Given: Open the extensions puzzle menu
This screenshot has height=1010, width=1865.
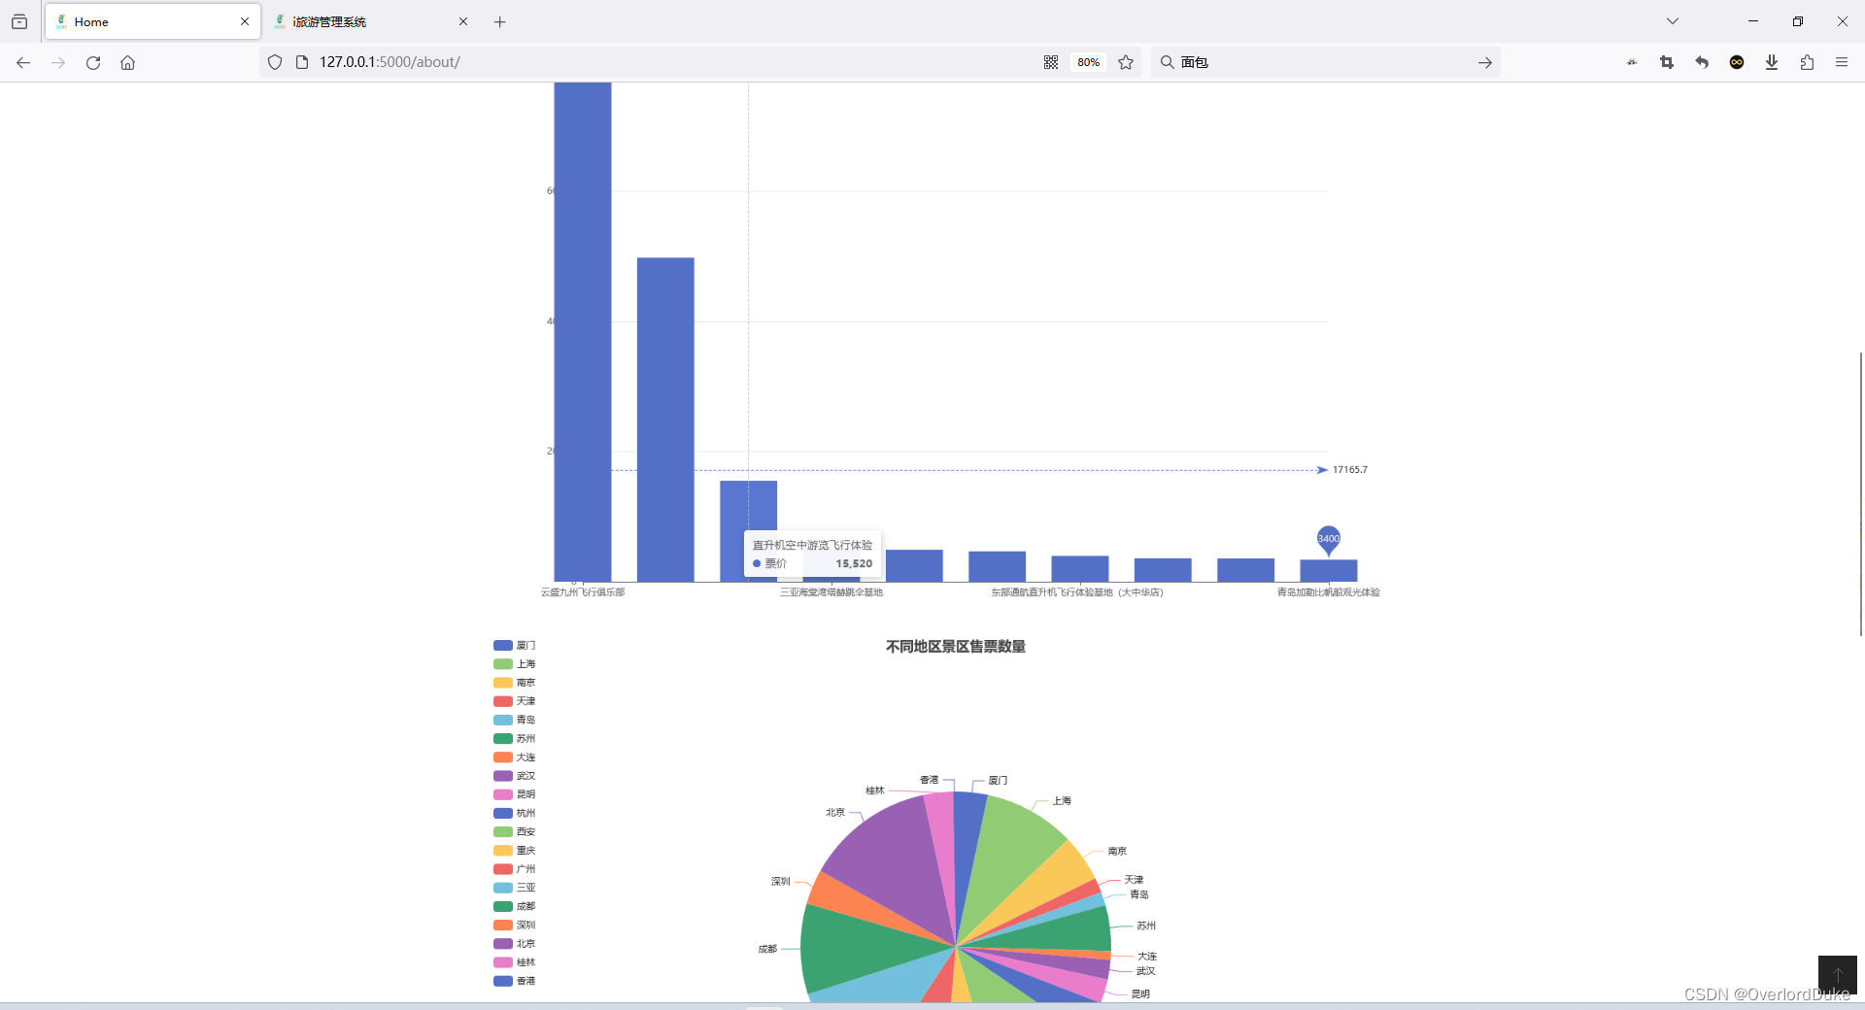Looking at the screenshot, I should pyautogui.click(x=1807, y=62).
